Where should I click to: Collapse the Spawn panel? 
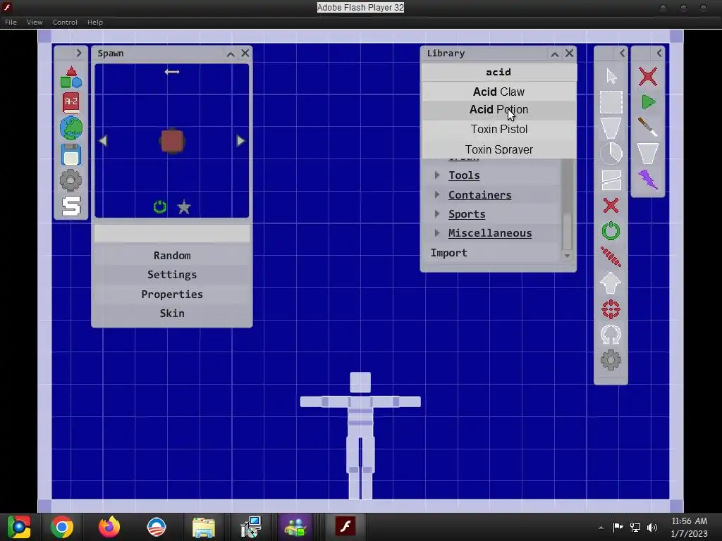tap(231, 54)
